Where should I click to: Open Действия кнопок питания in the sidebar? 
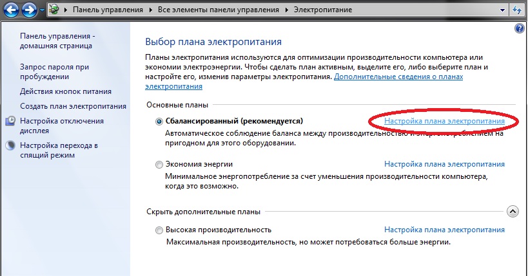66,91
